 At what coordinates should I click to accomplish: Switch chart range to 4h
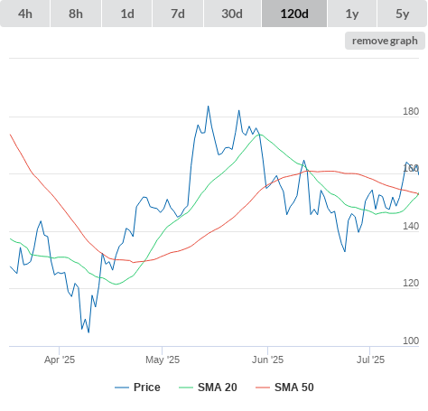pos(25,14)
